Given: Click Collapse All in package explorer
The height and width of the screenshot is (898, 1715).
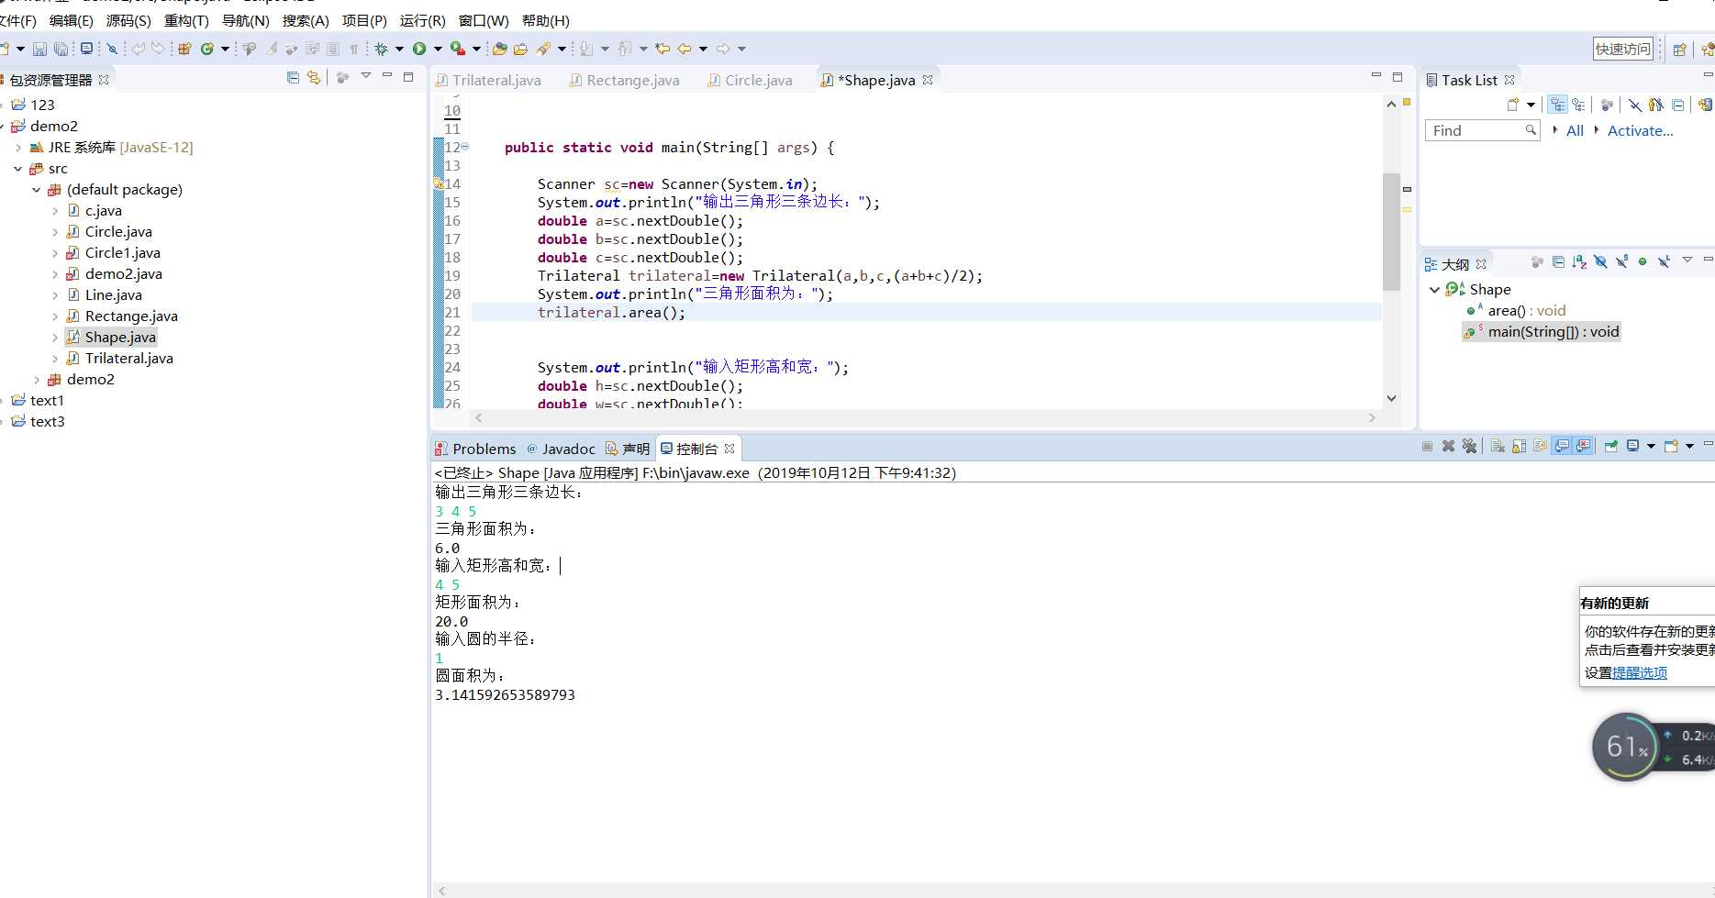Looking at the screenshot, I should tap(293, 78).
